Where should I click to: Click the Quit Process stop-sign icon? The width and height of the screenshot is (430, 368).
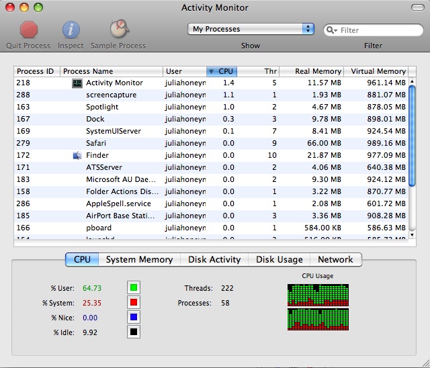tap(28, 30)
